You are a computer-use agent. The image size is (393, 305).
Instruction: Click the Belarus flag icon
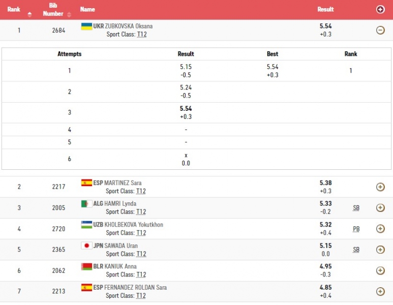pos(86,266)
